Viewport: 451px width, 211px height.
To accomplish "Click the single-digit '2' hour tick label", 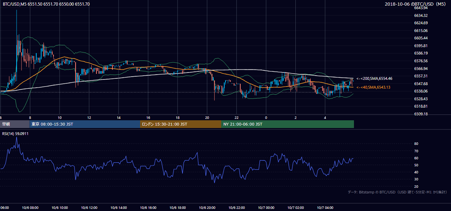I will (x=296, y=117).
